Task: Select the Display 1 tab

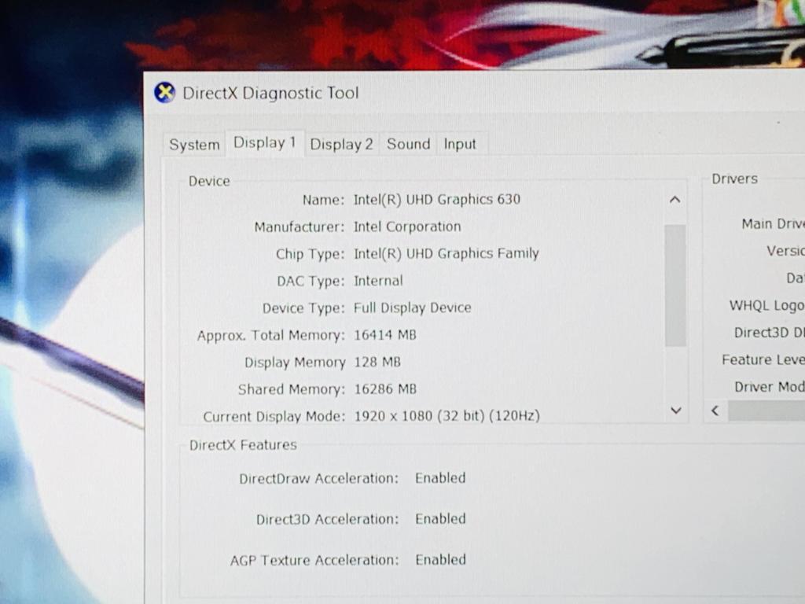Action: pos(265,142)
